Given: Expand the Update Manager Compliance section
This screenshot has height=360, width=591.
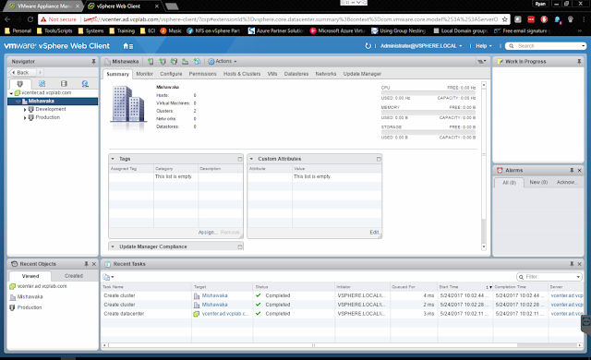Looking at the screenshot, I should pyautogui.click(x=113, y=246).
